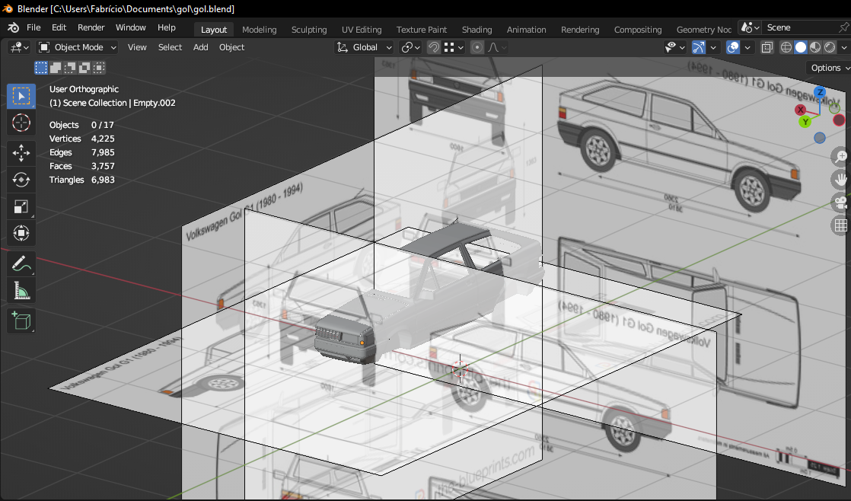The width and height of the screenshot is (851, 501).
Task: Open object visibility and selectability dropdown
Action: pos(675,48)
